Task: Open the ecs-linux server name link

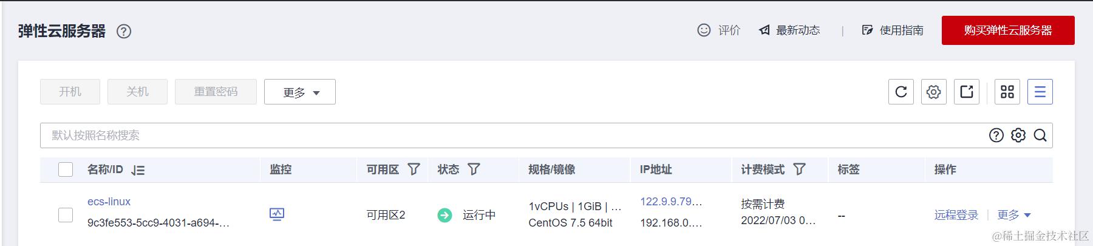Action: click(x=109, y=202)
